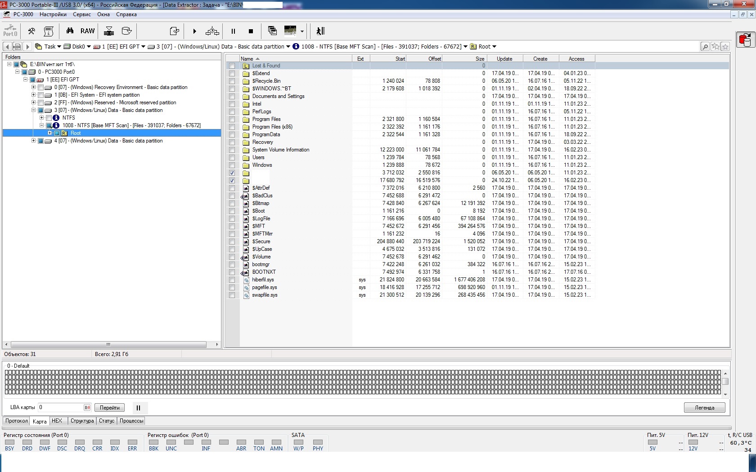Image resolution: width=756 pixels, height=472 pixels.
Task: Go back with the left arrow navigation button
Action: (x=7, y=46)
